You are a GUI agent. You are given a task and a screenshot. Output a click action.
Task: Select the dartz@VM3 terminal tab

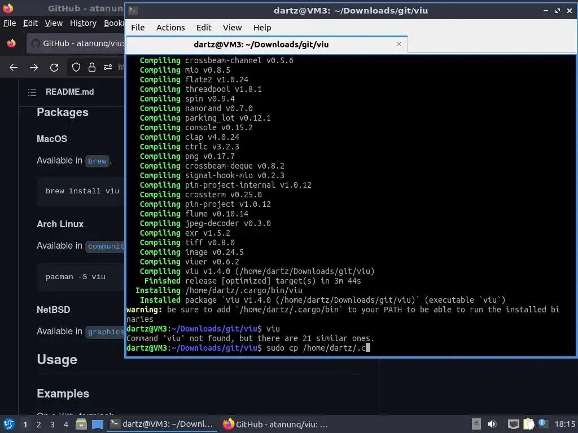tap(267, 45)
